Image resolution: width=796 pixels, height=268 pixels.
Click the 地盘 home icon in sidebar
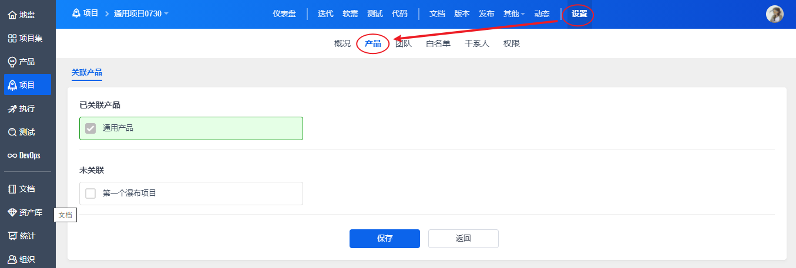[12, 15]
